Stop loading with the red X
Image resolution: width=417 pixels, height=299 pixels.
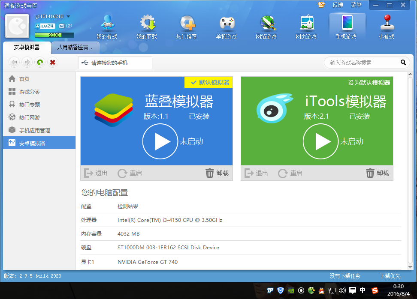(x=53, y=63)
